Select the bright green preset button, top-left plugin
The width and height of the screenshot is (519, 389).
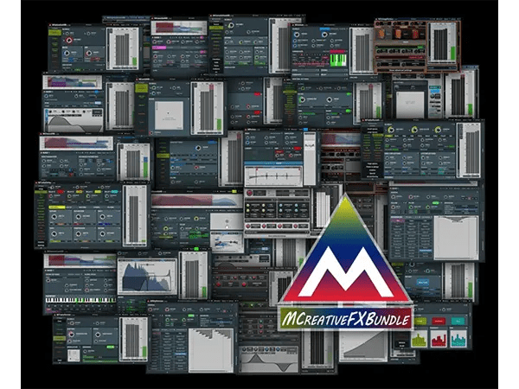click(55, 33)
